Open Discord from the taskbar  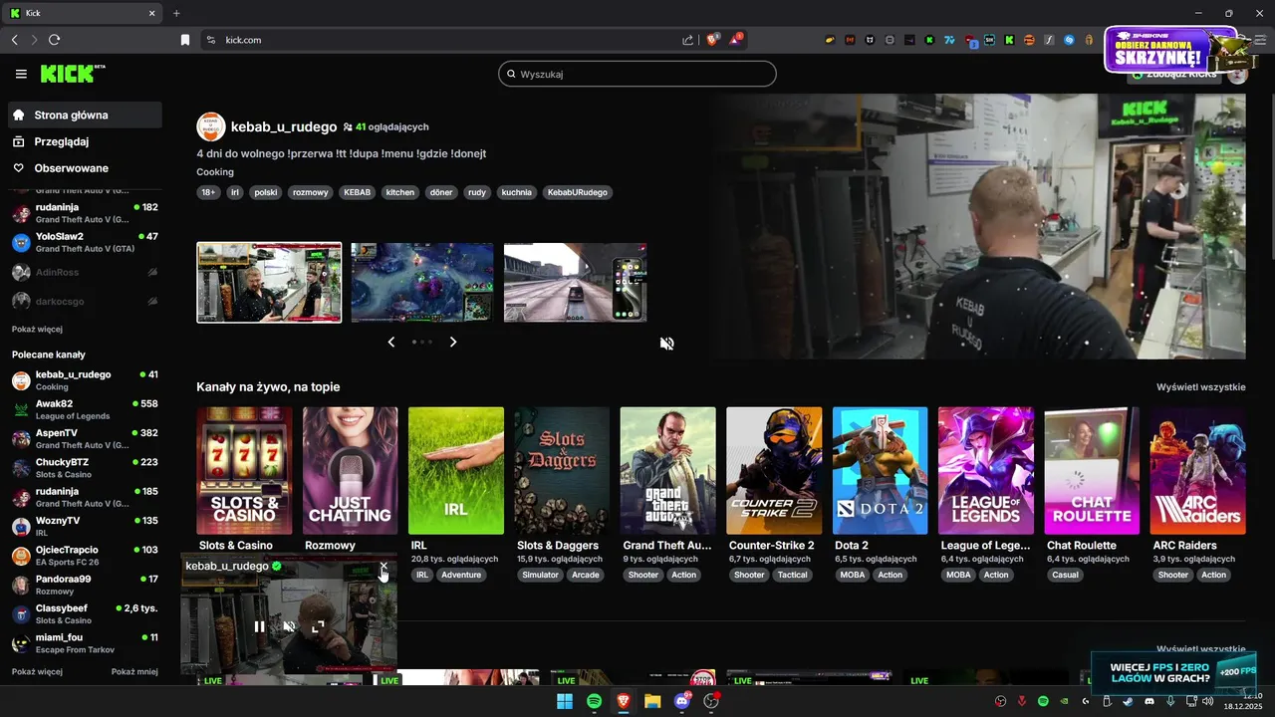[x=682, y=701]
